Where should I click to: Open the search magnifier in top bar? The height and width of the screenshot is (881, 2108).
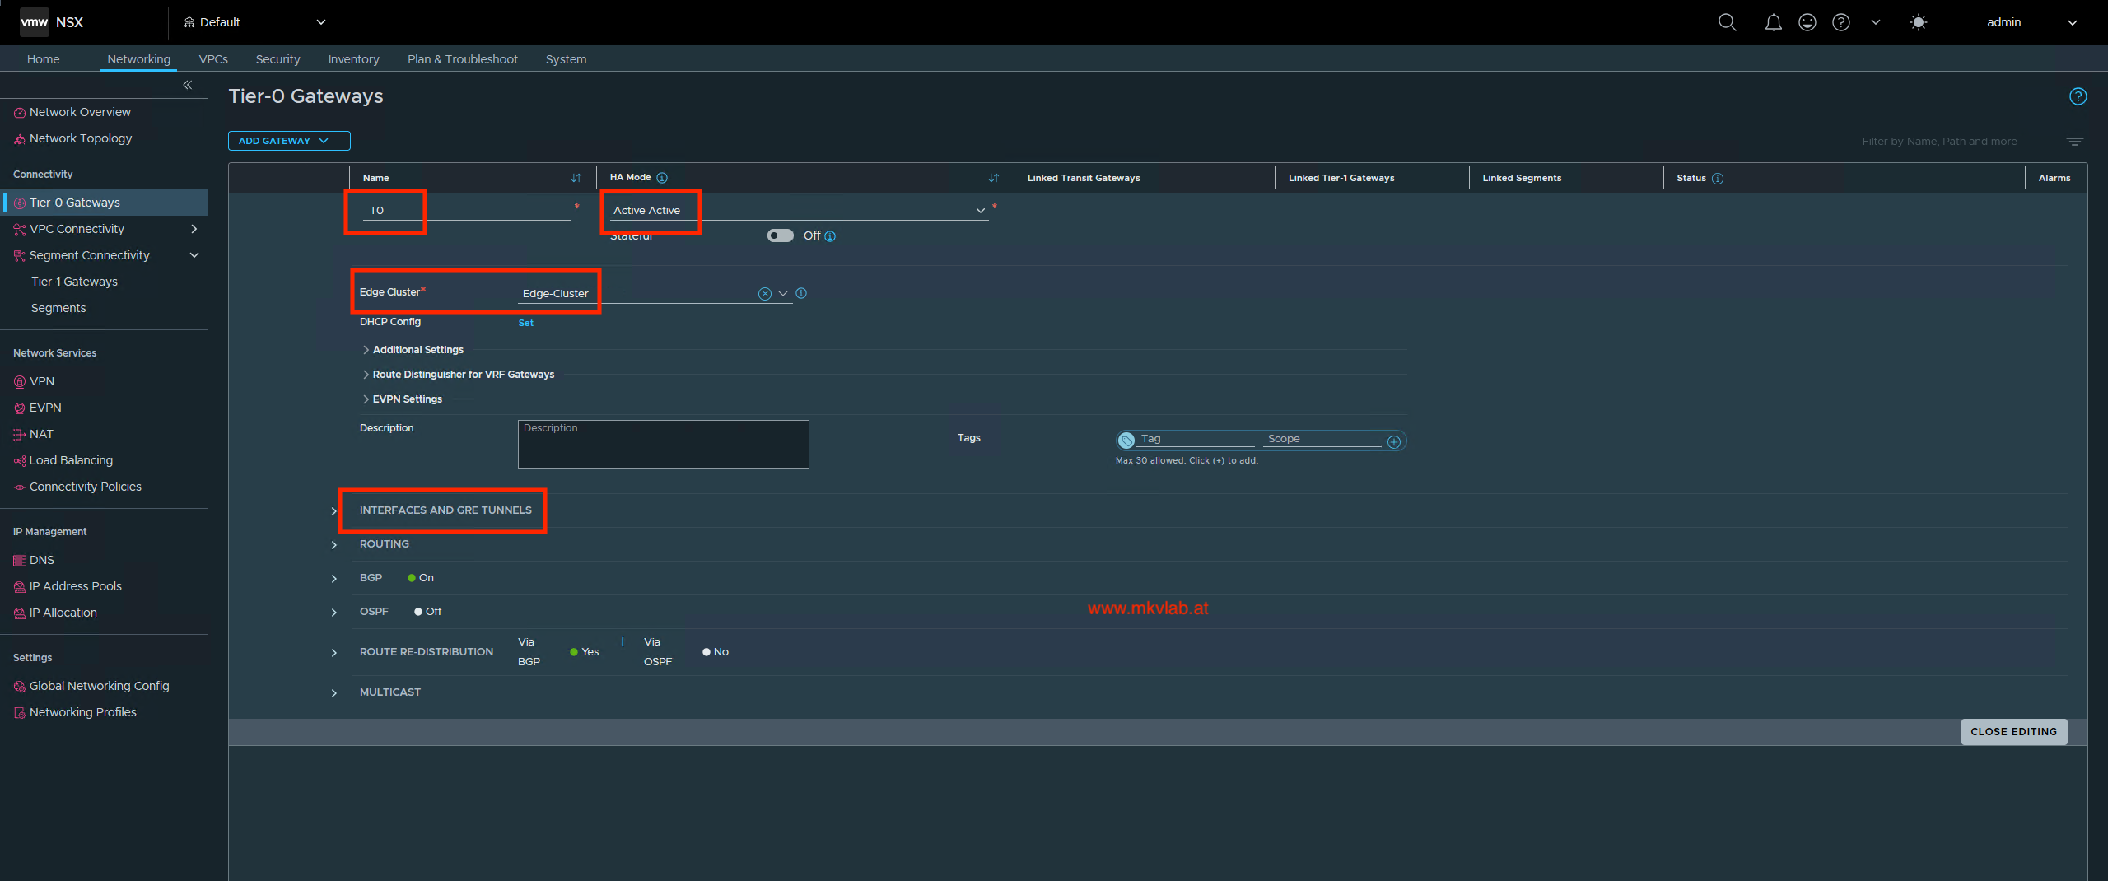1727,22
